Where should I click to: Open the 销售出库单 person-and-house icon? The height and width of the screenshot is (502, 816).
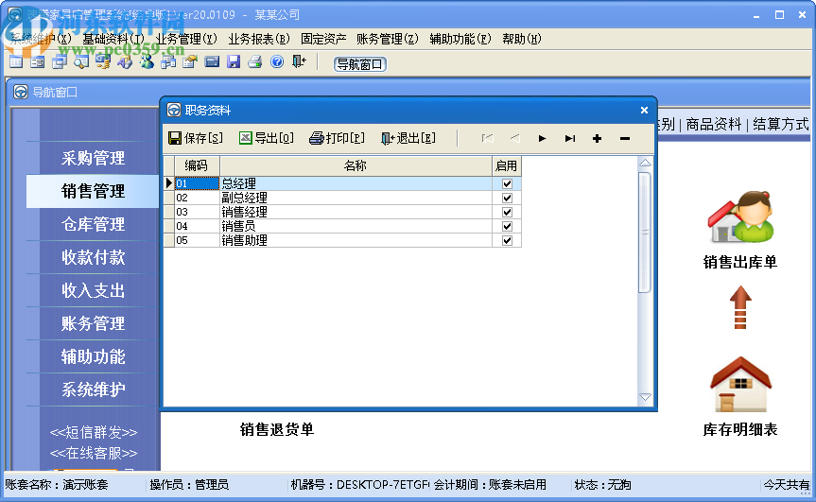[740, 216]
